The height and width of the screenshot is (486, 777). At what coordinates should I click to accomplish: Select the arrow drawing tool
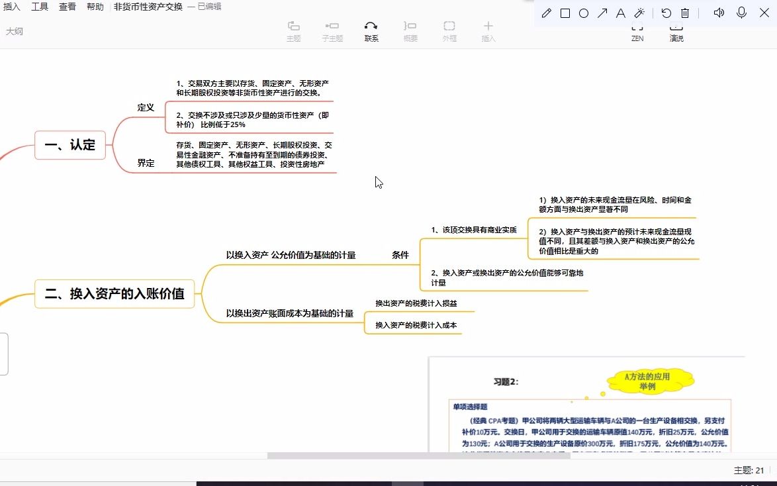click(x=602, y=12)
